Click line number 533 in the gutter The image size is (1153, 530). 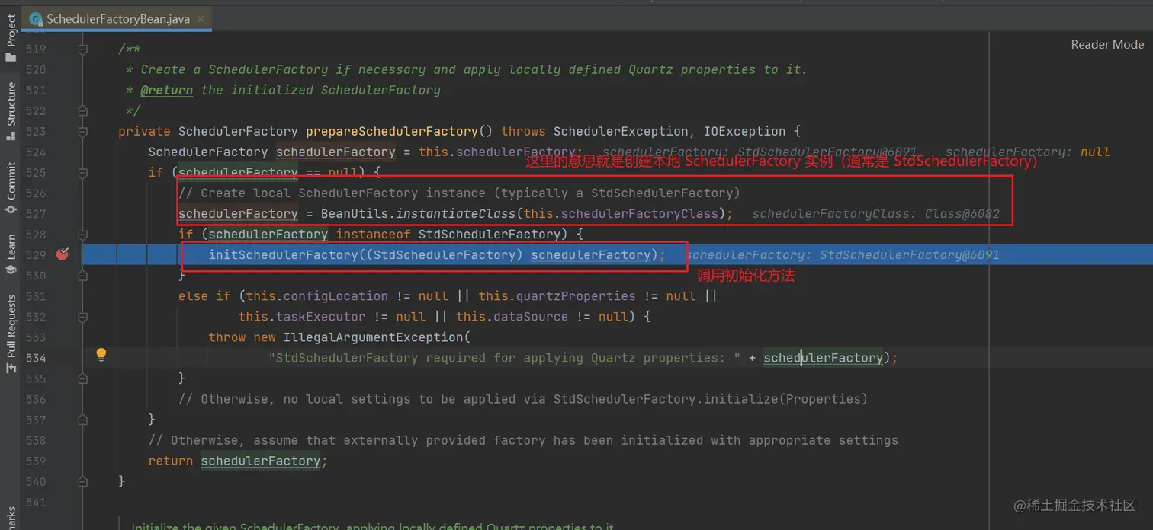(36, 337)
